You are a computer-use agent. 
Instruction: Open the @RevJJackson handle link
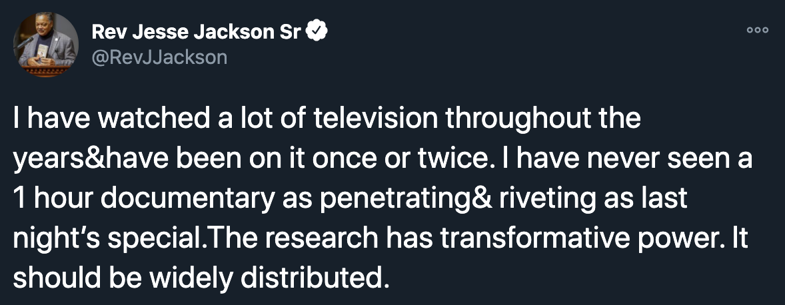[x=159, y=57]
